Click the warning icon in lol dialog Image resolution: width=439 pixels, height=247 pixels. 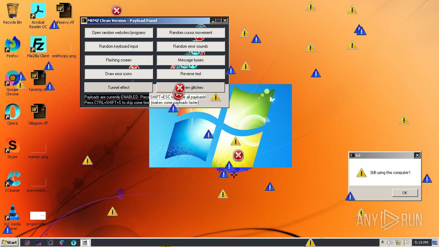tap(361, 173)
